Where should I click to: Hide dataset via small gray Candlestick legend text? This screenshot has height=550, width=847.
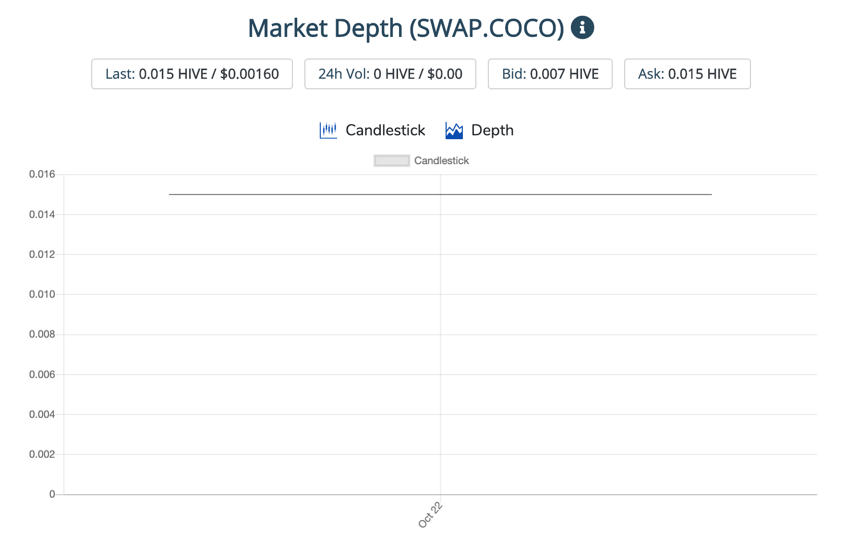[441, 161]
